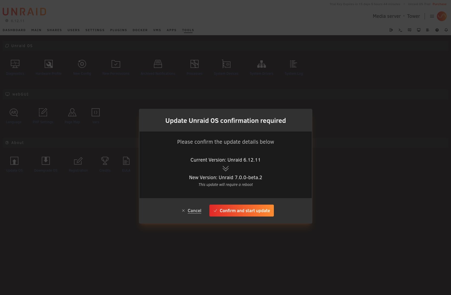Screen dimensions: 451x295
Task: Confirm and start the update
Action: (241, 211)
